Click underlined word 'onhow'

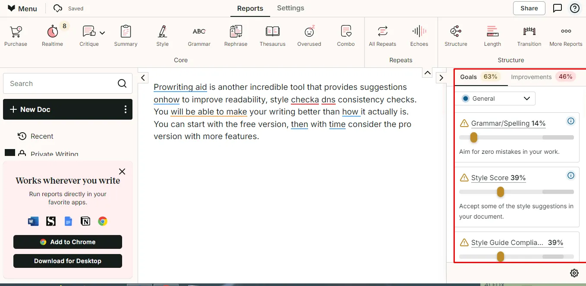(x=167, y=99)
